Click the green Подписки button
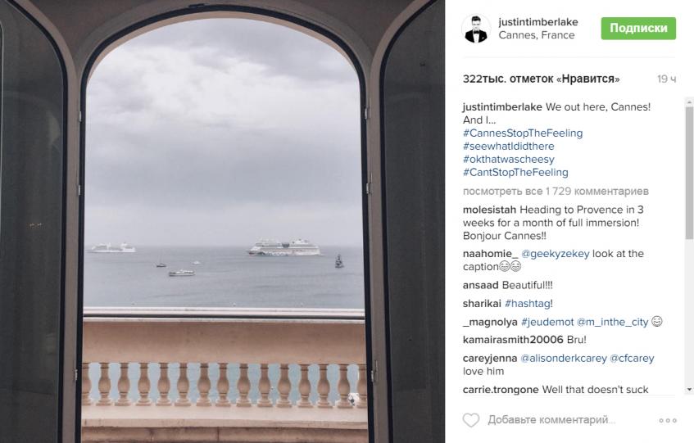The image size is (694, 443). (638, 29)
